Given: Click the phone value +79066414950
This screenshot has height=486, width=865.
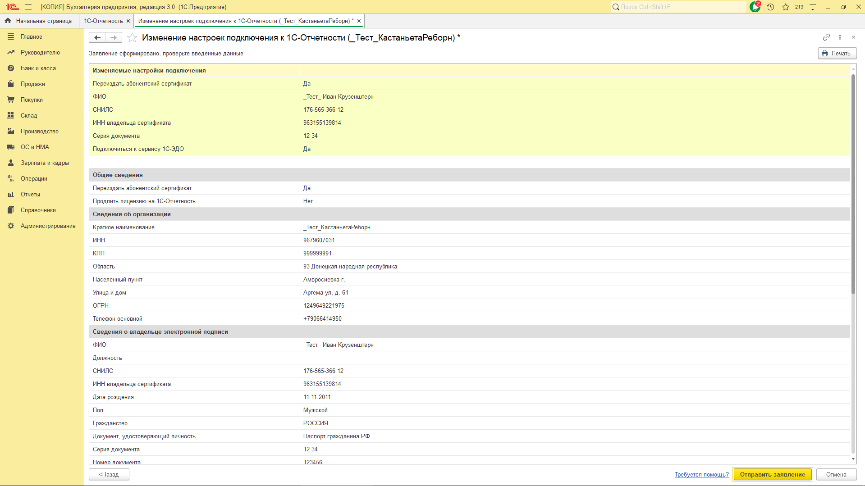Looking at the screenshot, I should (322, 318).
